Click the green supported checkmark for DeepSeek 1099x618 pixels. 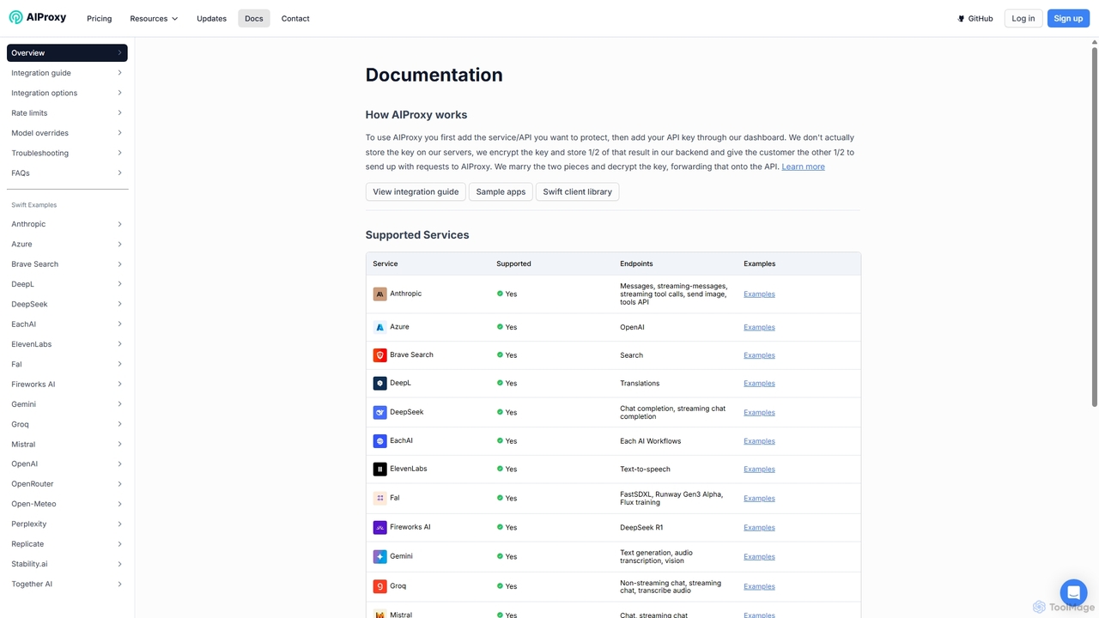500,412
